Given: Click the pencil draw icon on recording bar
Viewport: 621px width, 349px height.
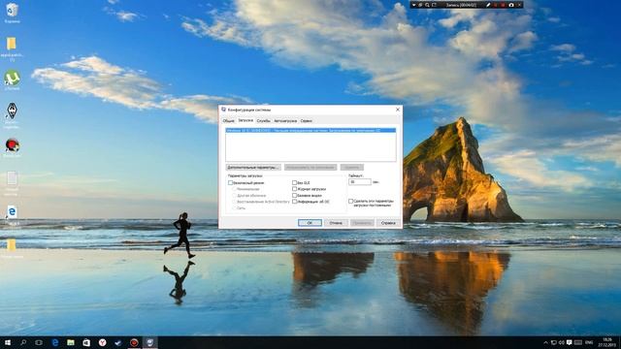Looking at the screenshot, I should 488,5.
